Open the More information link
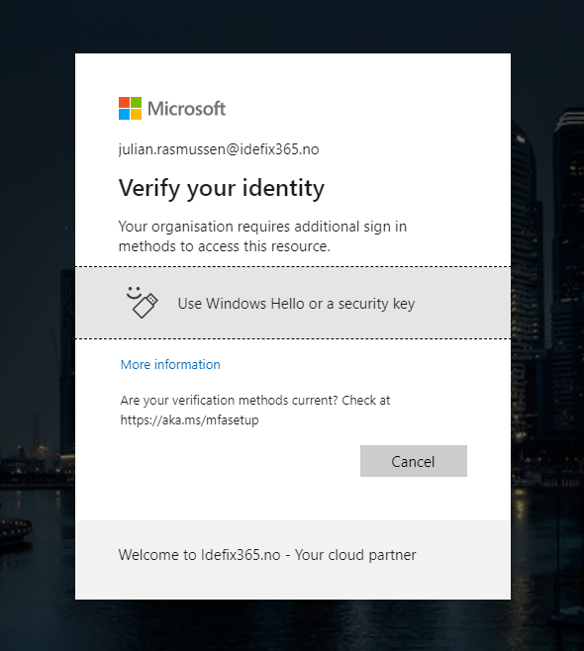The image size is (584, 651). (x=170, y=364)
